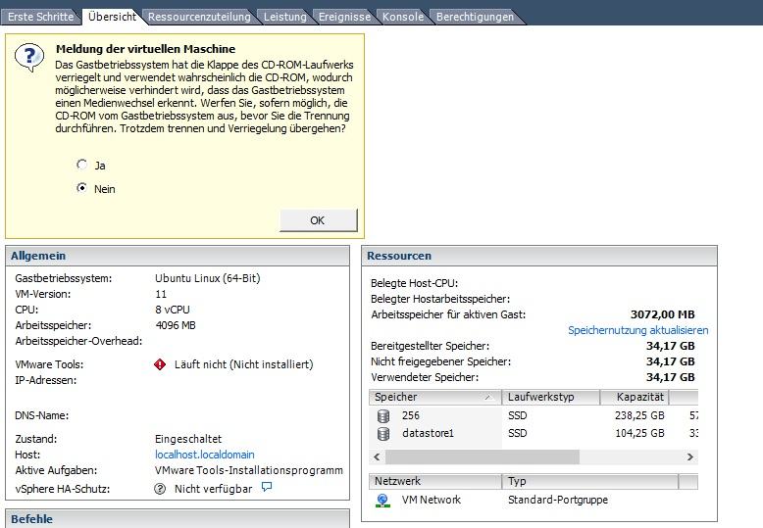Select the datastore1 row name
This screenshot has height=528, width=763.
point(428,433)
